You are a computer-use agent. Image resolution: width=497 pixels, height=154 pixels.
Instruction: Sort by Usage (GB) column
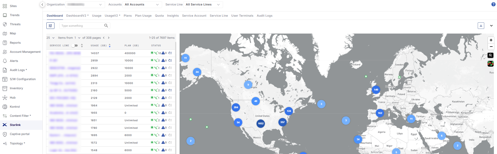pos(110,46)
